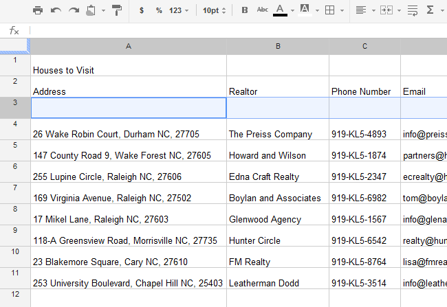This screenshot has width=447, height=307.
Task: Open the 123 number formats dropdown
Action: (179, 10)
